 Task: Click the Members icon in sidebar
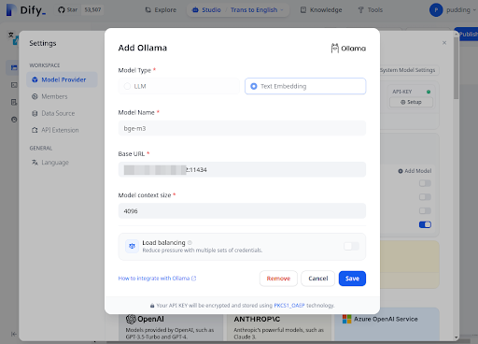point(35,96)
